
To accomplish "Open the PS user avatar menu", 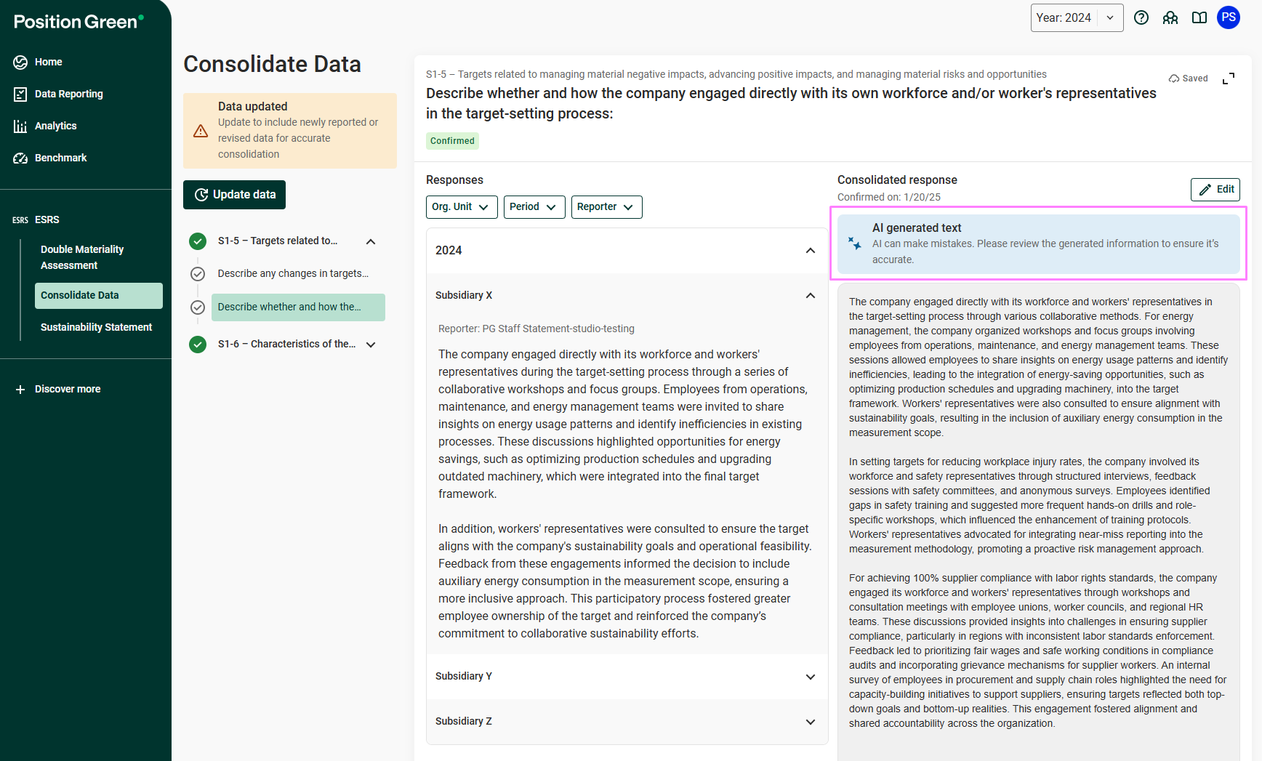I will 1229,17.
